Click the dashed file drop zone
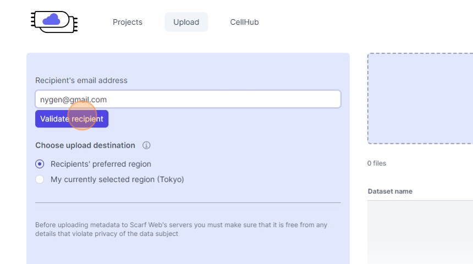The height and width of the screenshot is (264, 473). coord(420,99)
